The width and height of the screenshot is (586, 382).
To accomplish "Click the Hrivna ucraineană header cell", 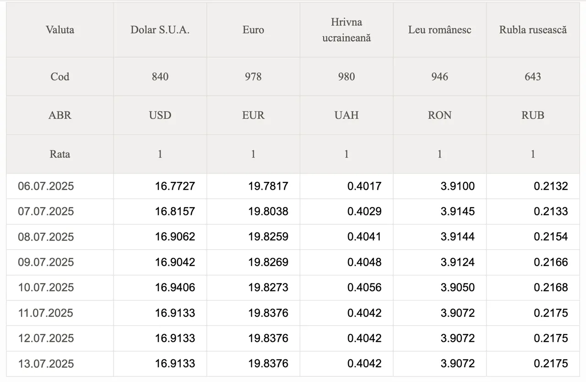I will pyautogui.click(x=347, y=30).
